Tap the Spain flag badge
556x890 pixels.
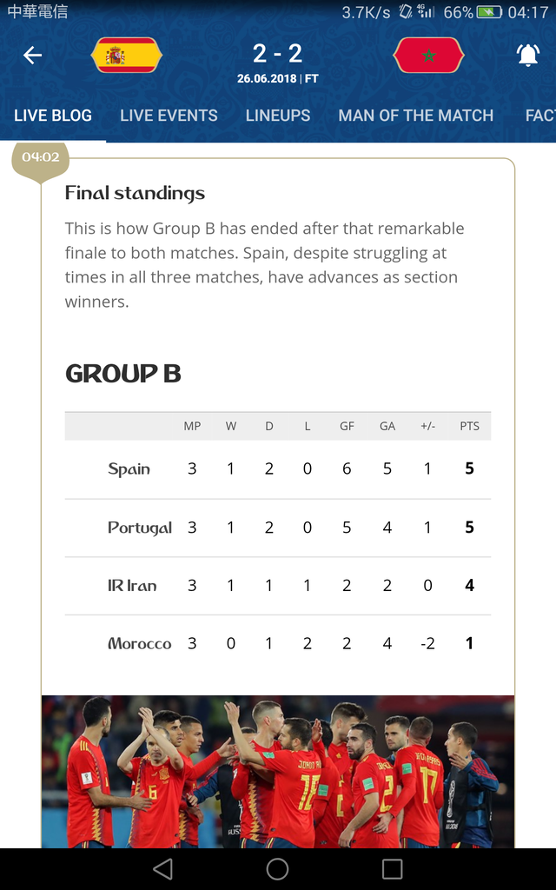[x=127, y=55]
